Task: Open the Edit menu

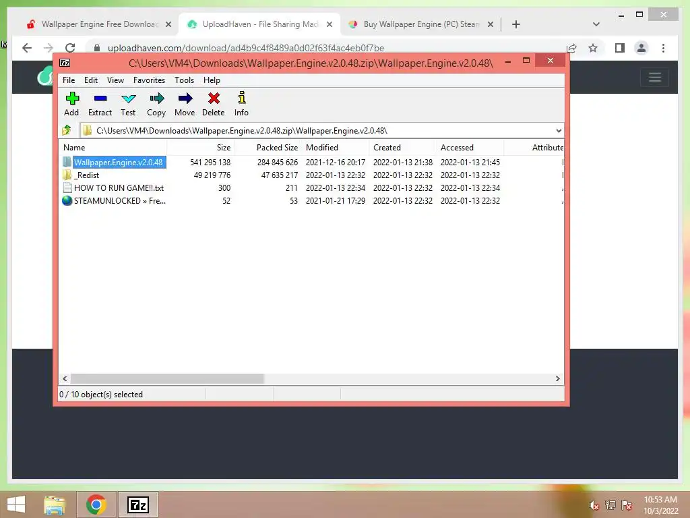Action: (x=91, y=80)
